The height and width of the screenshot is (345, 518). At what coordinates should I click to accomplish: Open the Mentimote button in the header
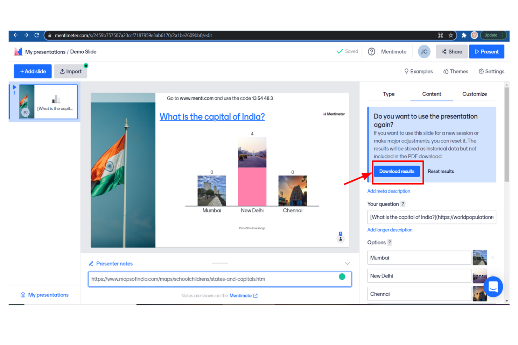point(394,52)
